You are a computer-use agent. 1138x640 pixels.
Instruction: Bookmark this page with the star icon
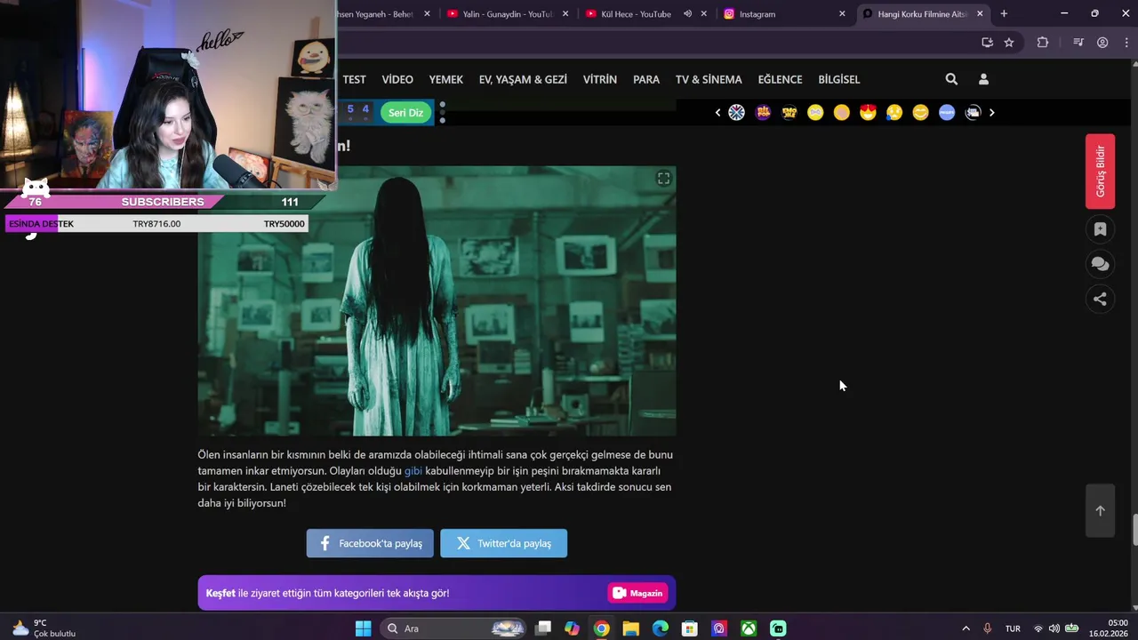(x=1009, y=42)
